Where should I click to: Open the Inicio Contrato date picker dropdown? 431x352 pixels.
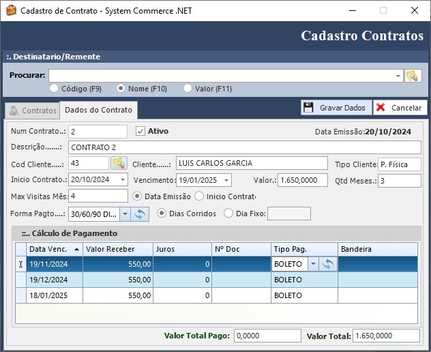tap(123, 180)
